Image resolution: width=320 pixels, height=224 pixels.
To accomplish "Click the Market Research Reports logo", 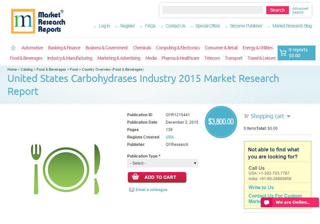I will 38,21.
